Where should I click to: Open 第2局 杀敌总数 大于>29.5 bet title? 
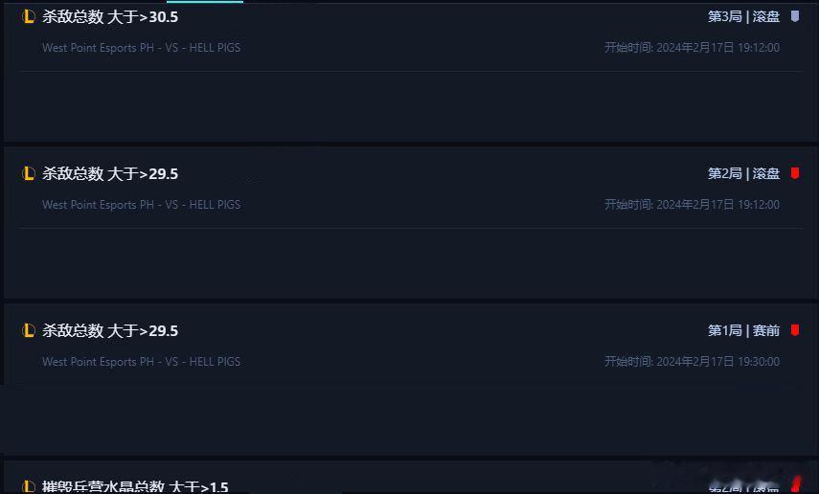pyautogui.click(x=110, y=173)
